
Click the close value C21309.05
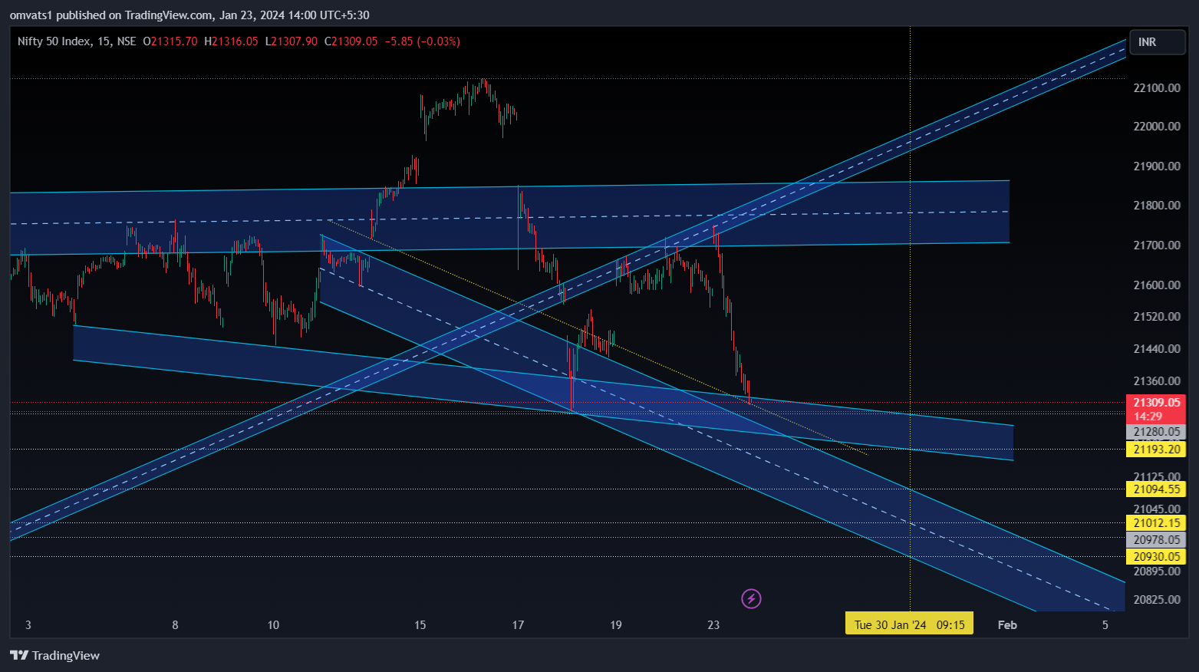tap(351, 41)
